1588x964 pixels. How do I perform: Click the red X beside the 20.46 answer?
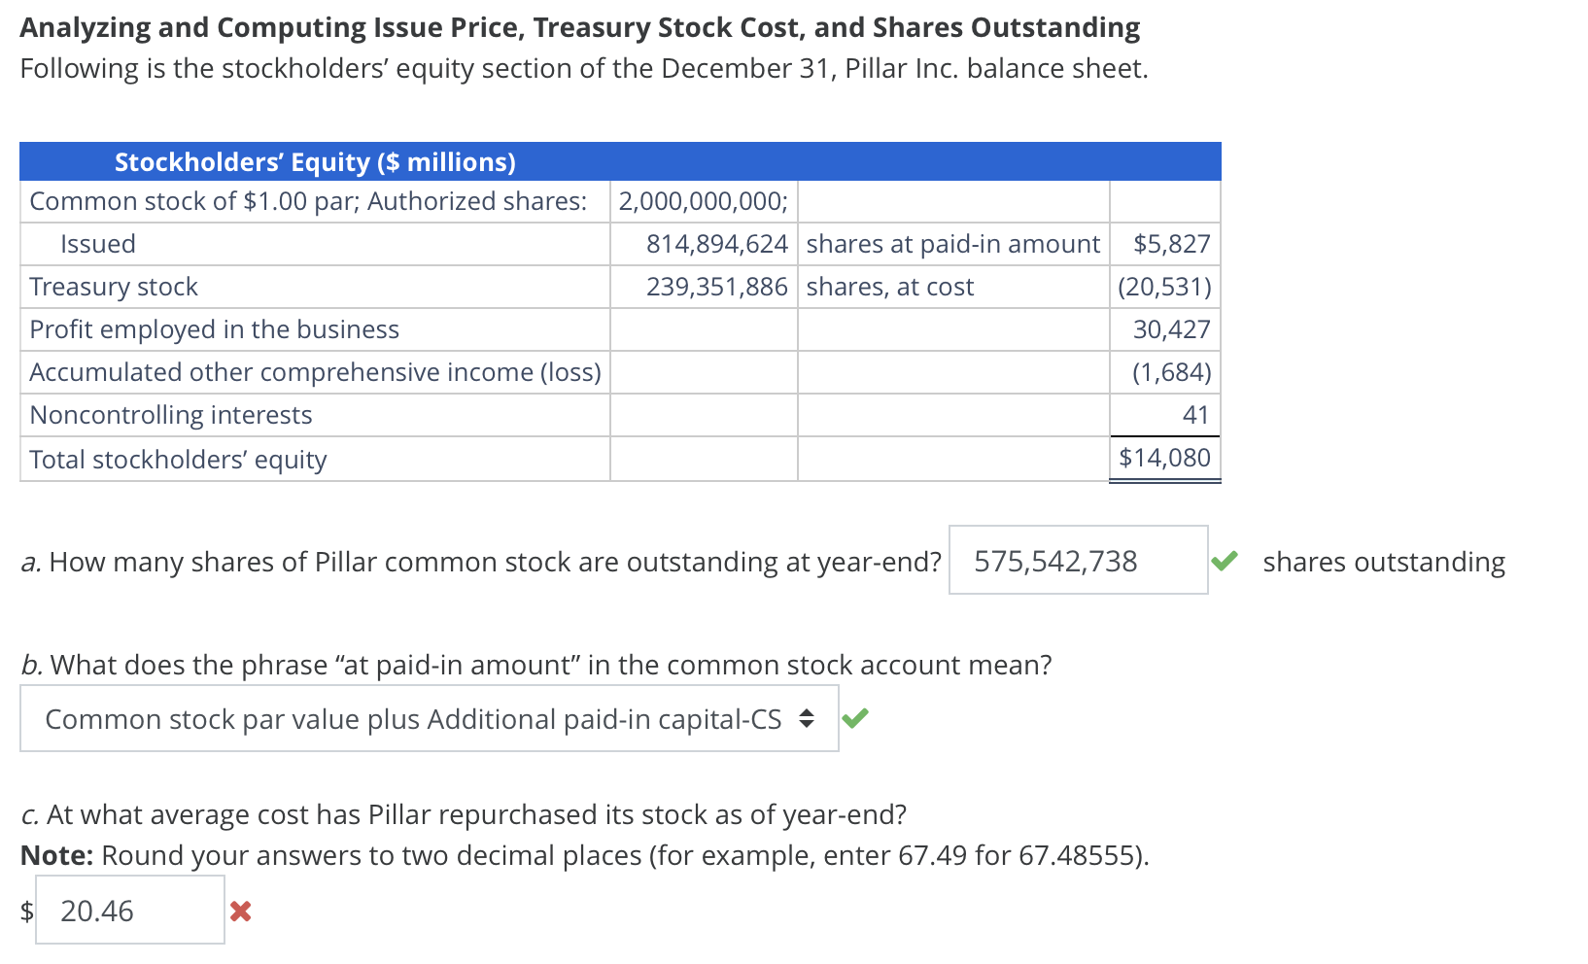pos(240,912)
